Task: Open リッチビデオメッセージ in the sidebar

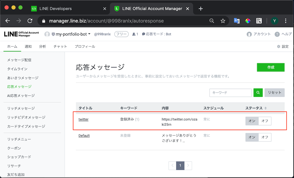Action: (x=26, y=117)
